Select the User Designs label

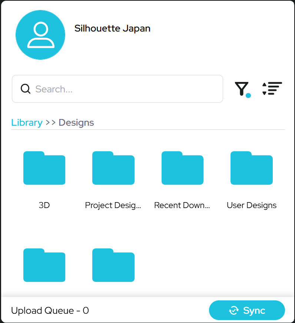click(x=252, y=205)
